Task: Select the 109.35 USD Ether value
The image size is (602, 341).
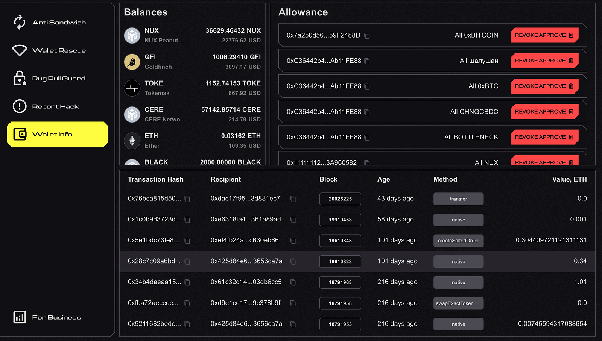Action: 245,145
